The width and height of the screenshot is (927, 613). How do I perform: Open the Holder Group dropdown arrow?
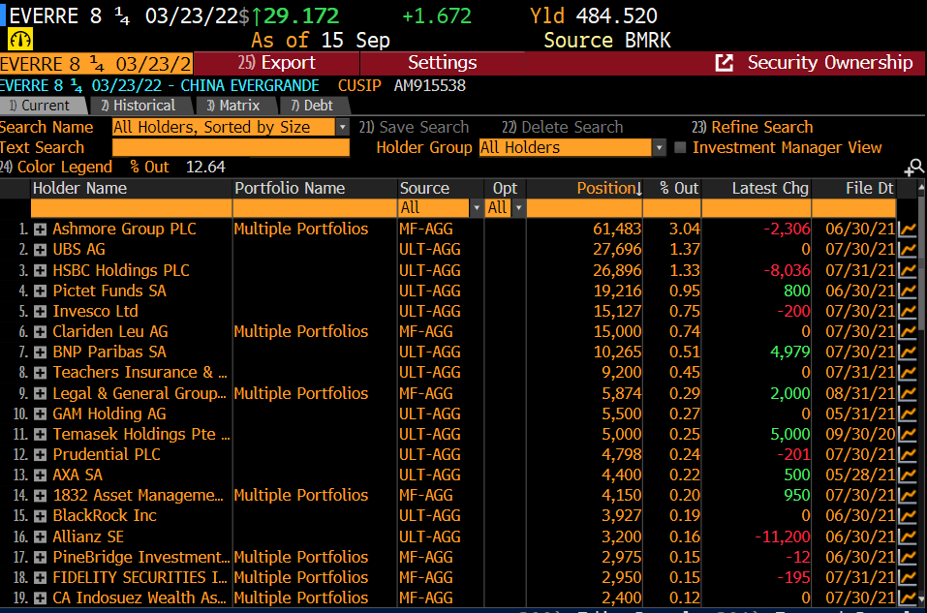659,147
